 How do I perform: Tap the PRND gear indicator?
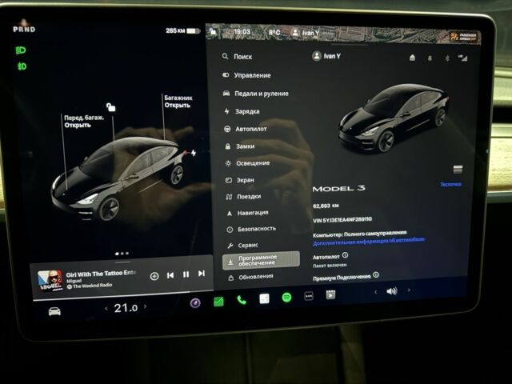pyautogui.click(x=24, y=29)
